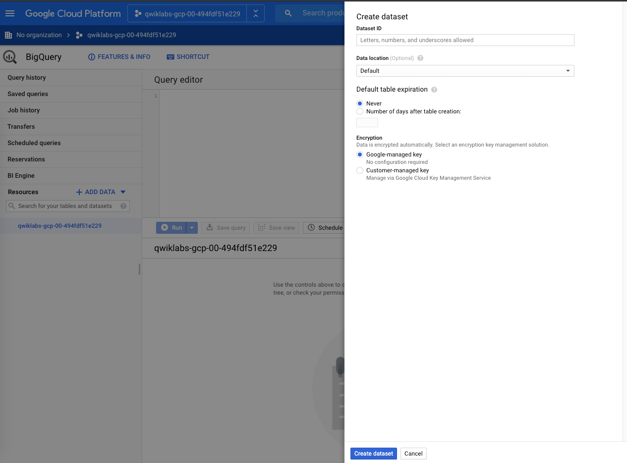Select No organization breadcrumb
The image size is (627, 463).
(39, 35)
